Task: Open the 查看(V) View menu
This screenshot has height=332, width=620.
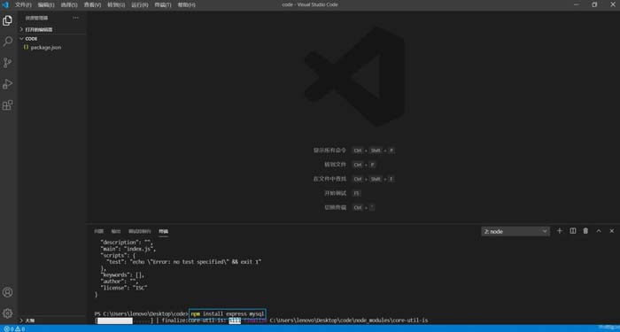Action: tap(92, 4)
